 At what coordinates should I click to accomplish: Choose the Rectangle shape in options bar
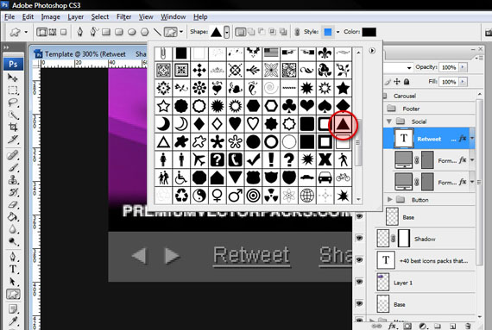click(106, 32)
